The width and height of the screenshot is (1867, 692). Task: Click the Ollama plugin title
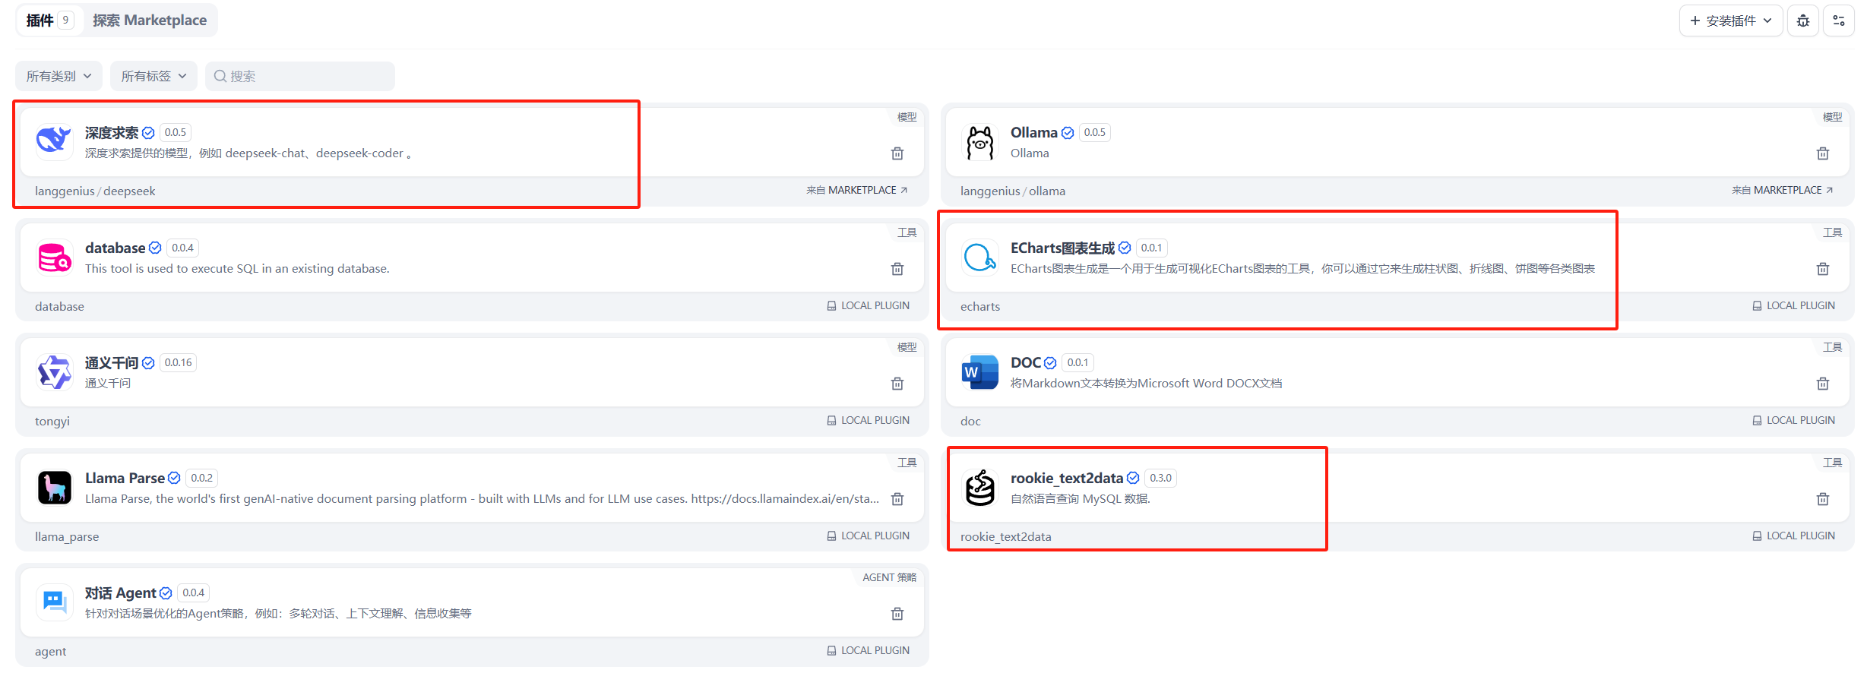point(1034,133)
